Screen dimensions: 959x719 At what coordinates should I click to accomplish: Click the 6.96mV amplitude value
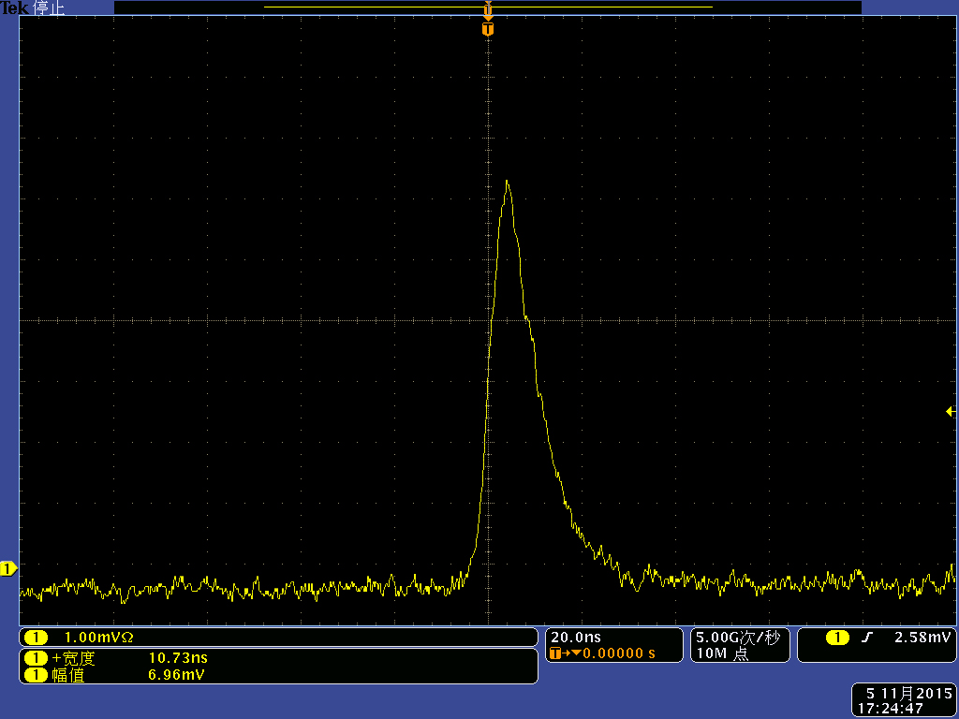point(176,675)
